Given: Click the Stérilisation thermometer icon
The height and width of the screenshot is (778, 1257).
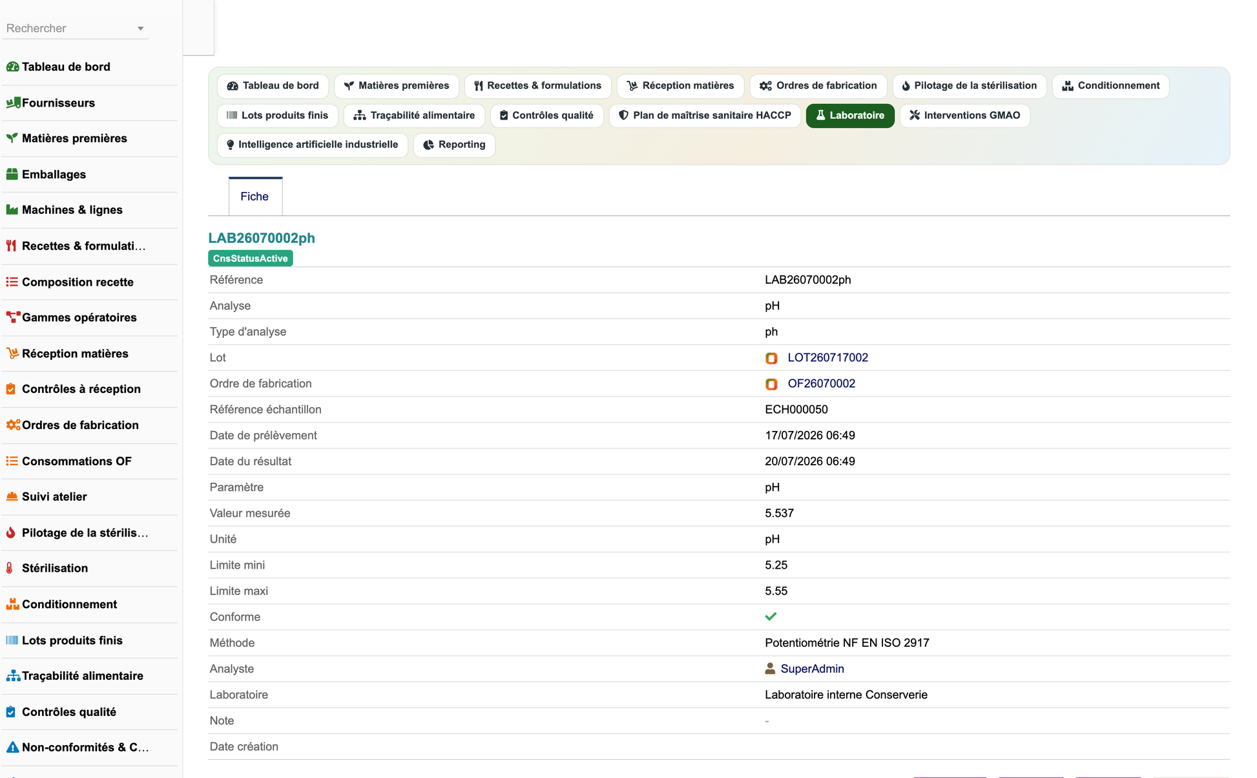Looking at the screenshot, I should click(10, 569).
